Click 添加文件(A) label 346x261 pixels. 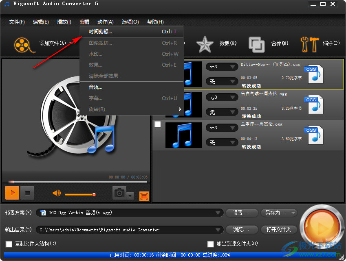point(53,43)
